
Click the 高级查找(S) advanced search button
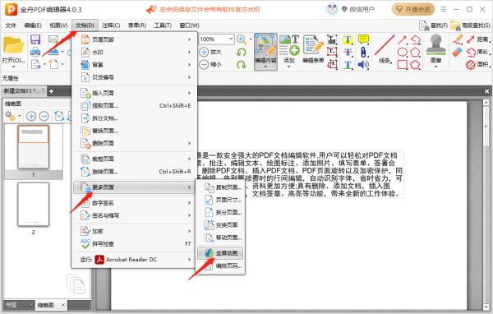470,25
